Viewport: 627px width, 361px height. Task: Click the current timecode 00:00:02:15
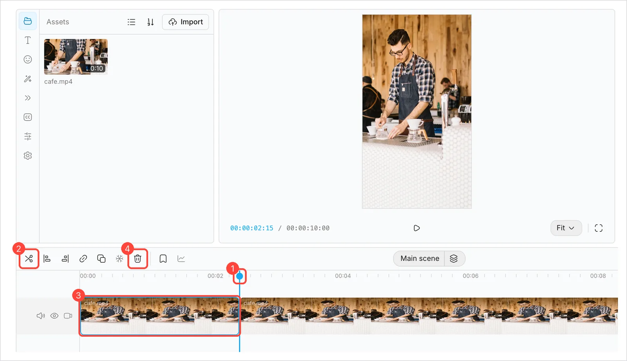tap(252, 228)
